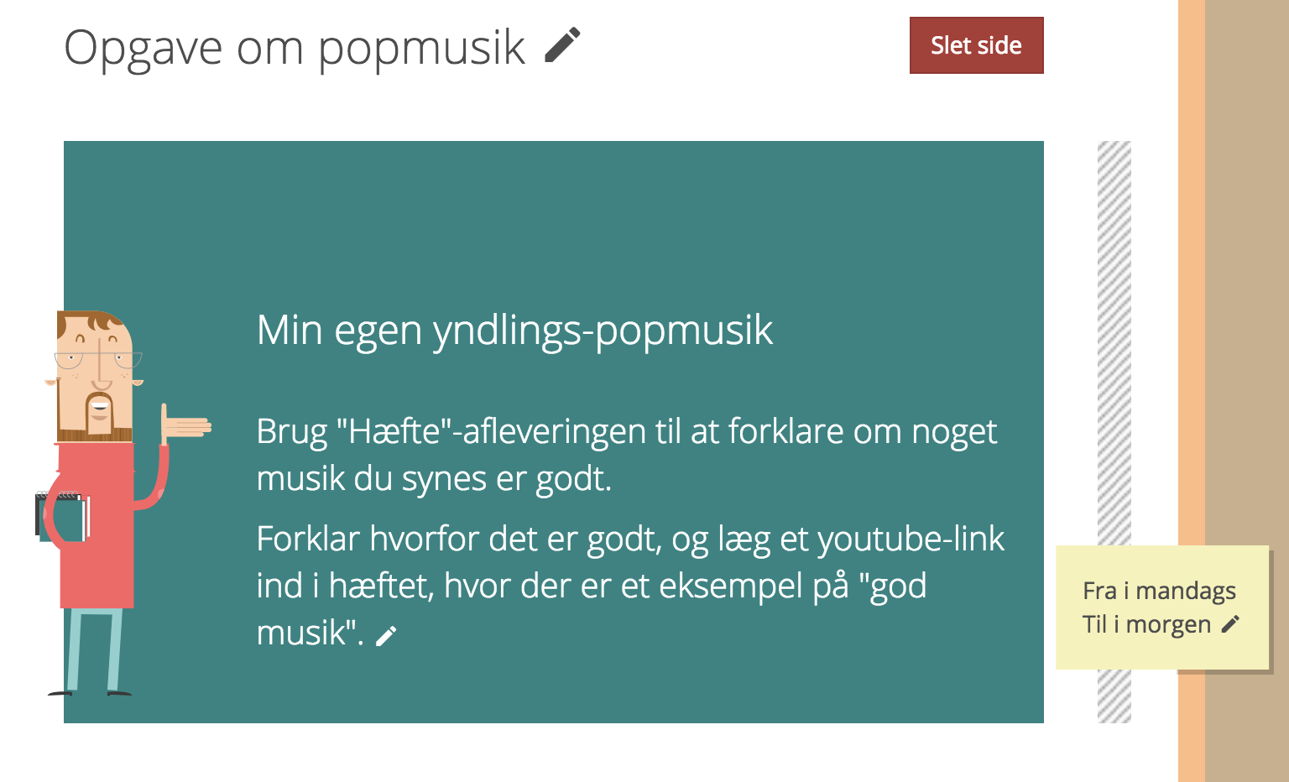Screen dimensions: 1289x782
Task: Click the notebook held by the character
Action: click(x=63, y=516)
